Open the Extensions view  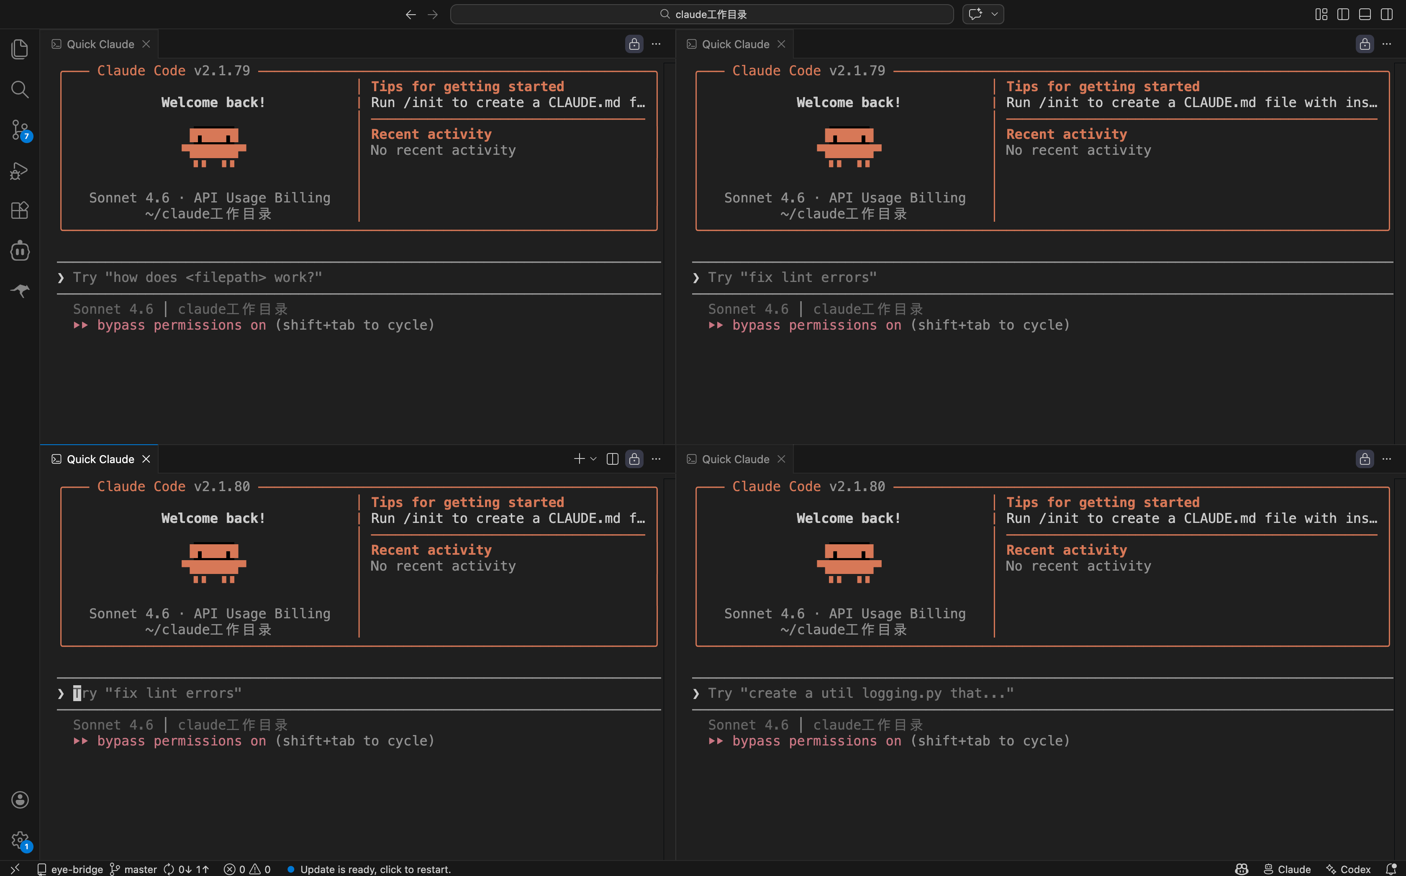coord(20,210)
